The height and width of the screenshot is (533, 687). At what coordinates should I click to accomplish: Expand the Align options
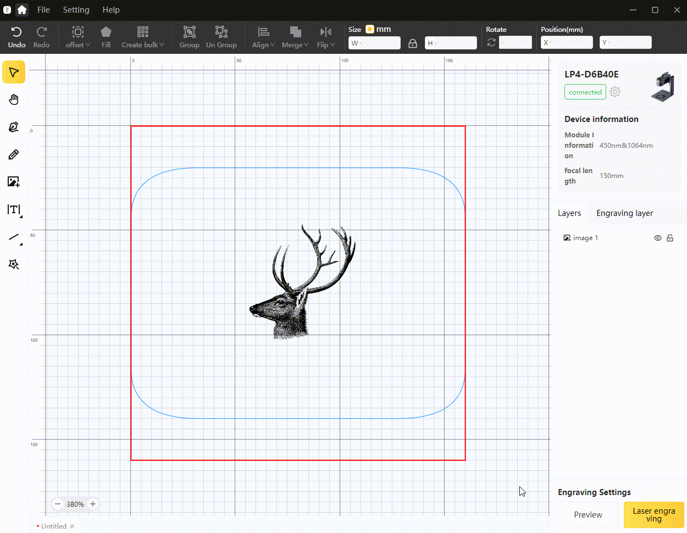(264, 37)
